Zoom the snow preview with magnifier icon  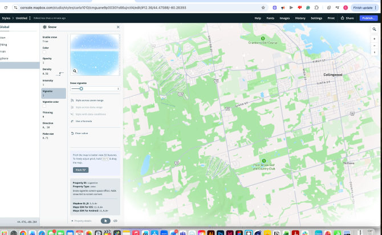coord(75,71)
